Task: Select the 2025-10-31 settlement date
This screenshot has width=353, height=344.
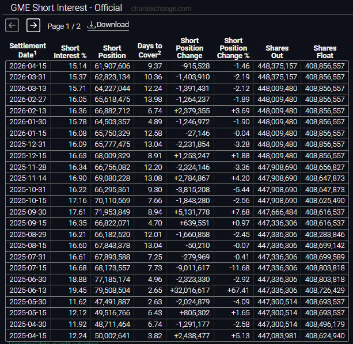Action: click(28, 189)
